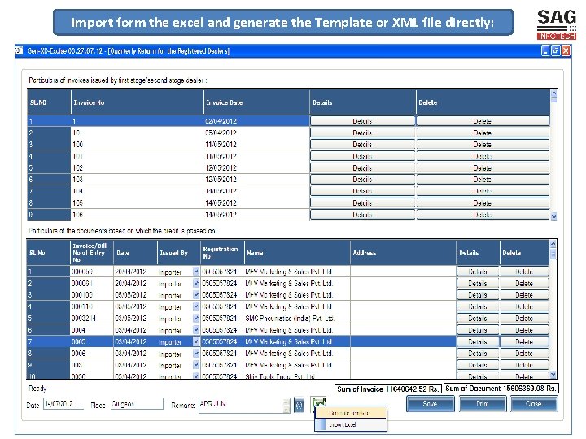Click the documents table scroll-up arrow

[x=553, y=244]
